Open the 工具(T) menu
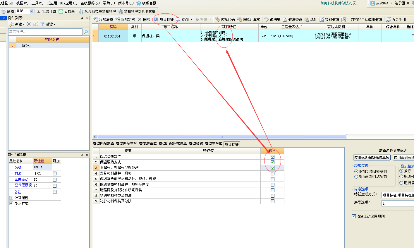The height and width of the screenshot is (248, 414). pos(37,3)
